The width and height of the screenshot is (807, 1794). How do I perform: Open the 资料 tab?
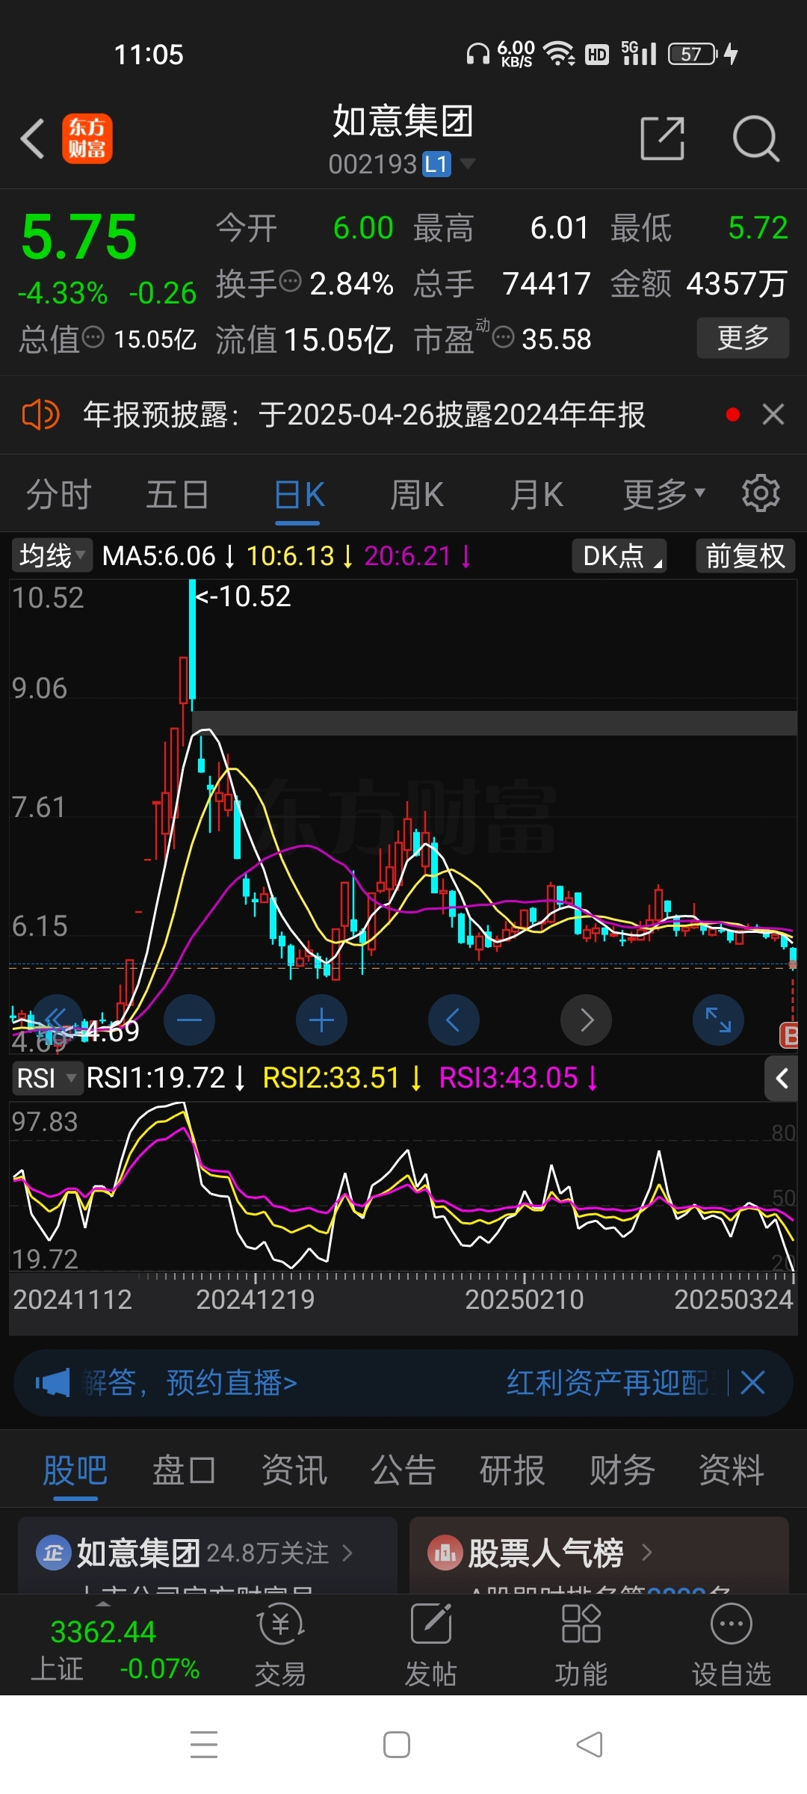(731, 1470)
